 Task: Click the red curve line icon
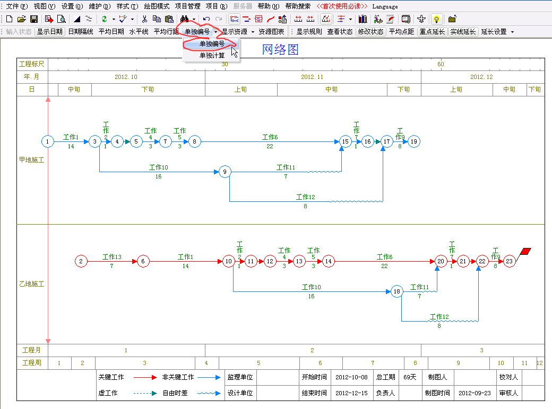[x=270, y=19]
